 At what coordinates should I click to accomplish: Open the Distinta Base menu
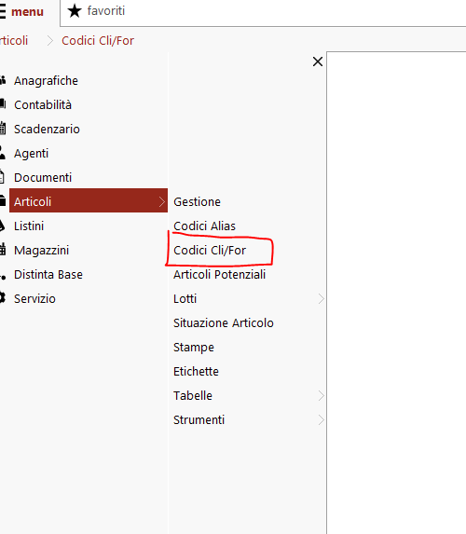(48, 275)
